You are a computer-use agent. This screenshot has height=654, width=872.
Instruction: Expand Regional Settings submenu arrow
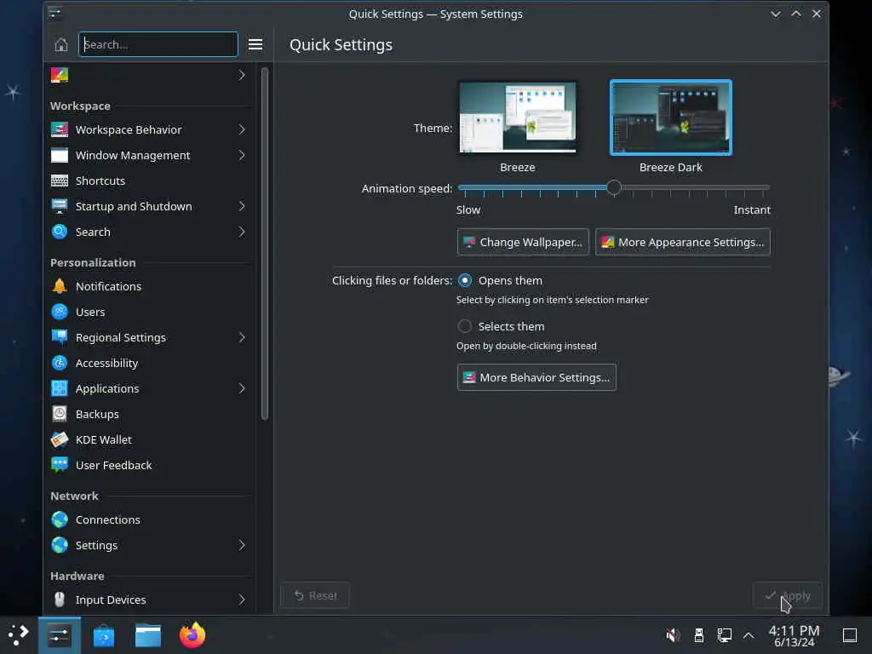(x=242, y=337)
